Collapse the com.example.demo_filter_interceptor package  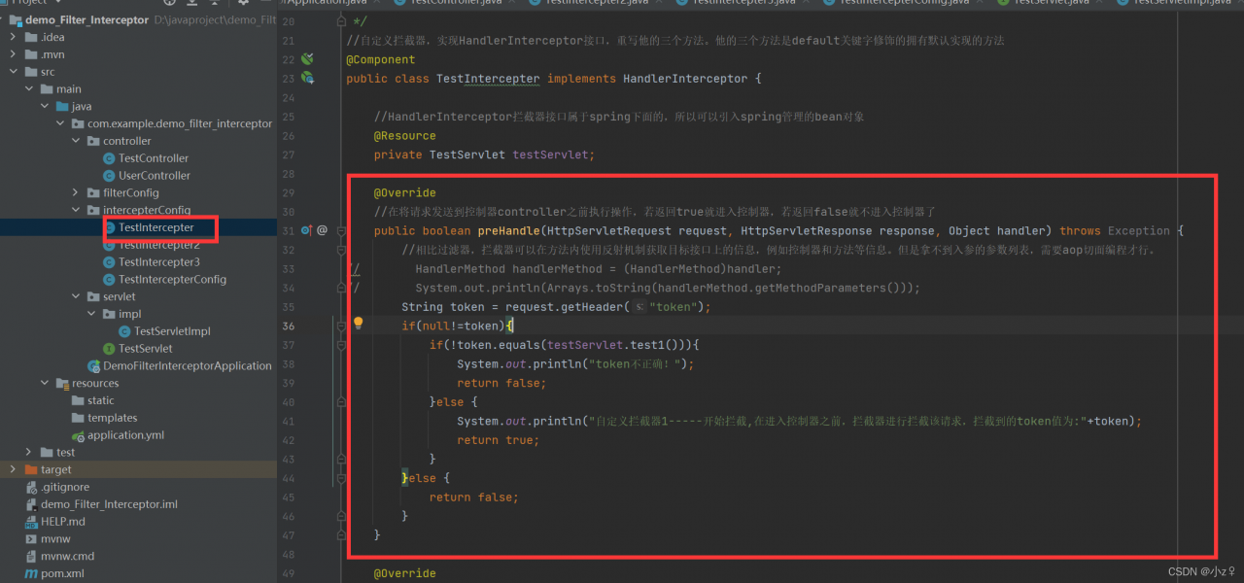(61, 124)
